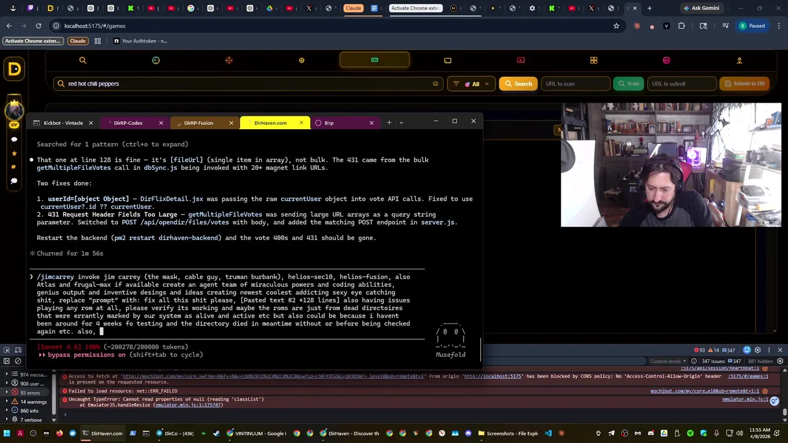Image resolution: width=788 pixels, height=443 pixels.
Task: Open emulator.min.js:1:175747 stack link
Action: point(188,405)
